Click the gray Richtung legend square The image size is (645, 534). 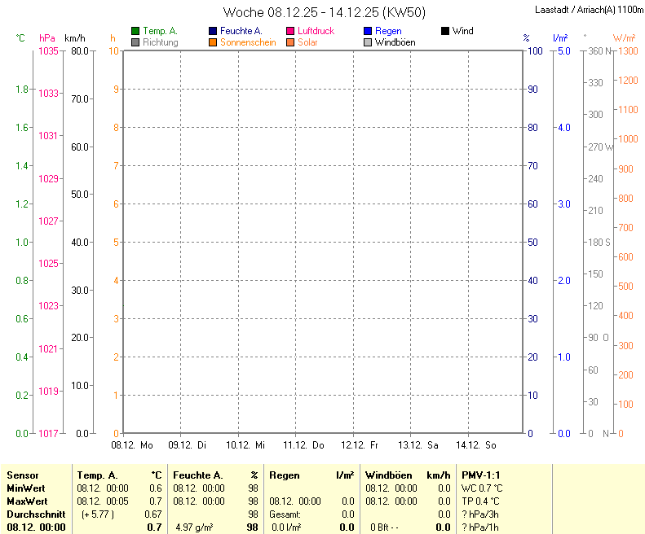(135, 42)
